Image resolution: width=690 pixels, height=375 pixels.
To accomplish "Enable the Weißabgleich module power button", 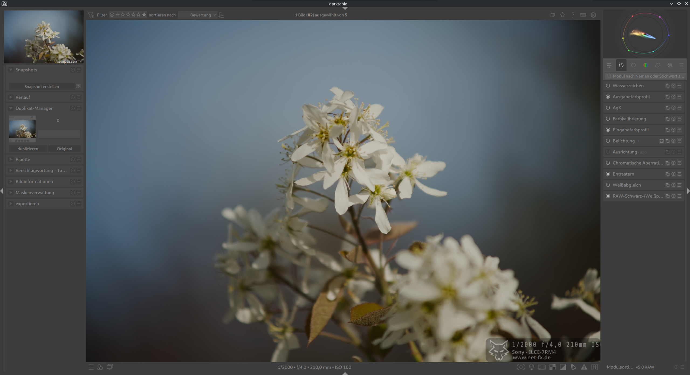I will (608, 185).
